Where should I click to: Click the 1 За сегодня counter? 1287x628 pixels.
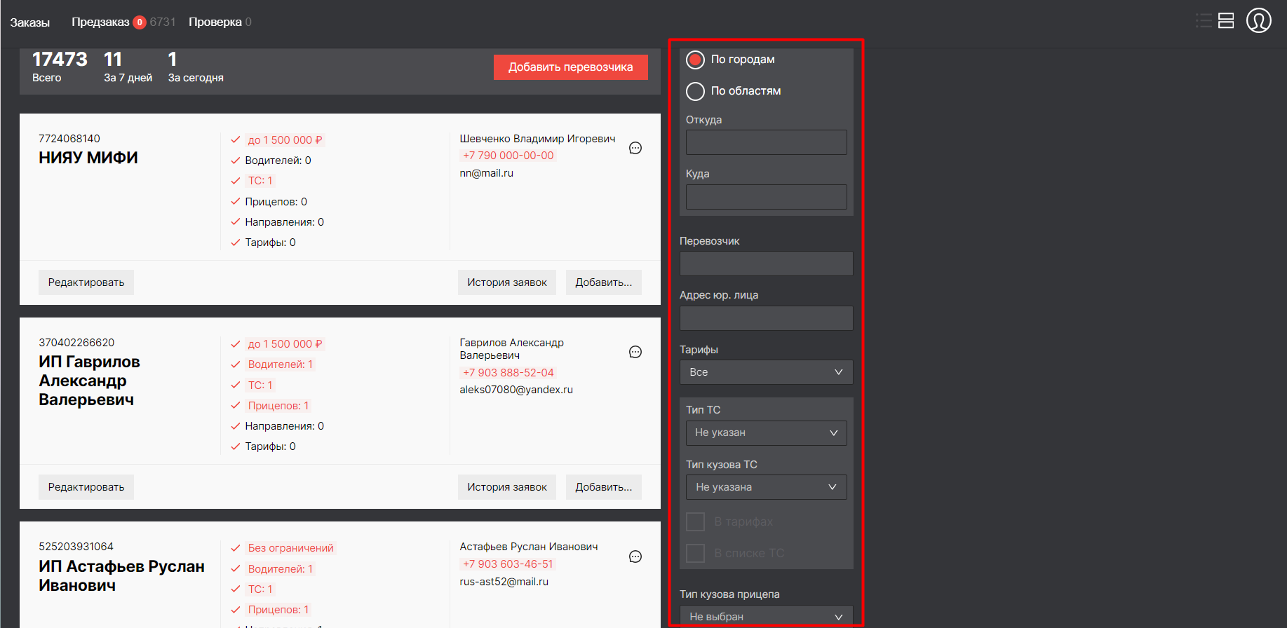point(196,67)
